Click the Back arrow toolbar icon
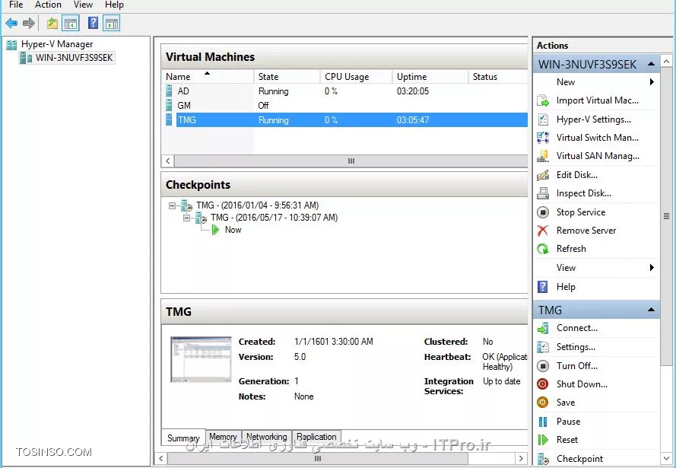This screenshot has width=676, height=468. (x=11, y=24)
